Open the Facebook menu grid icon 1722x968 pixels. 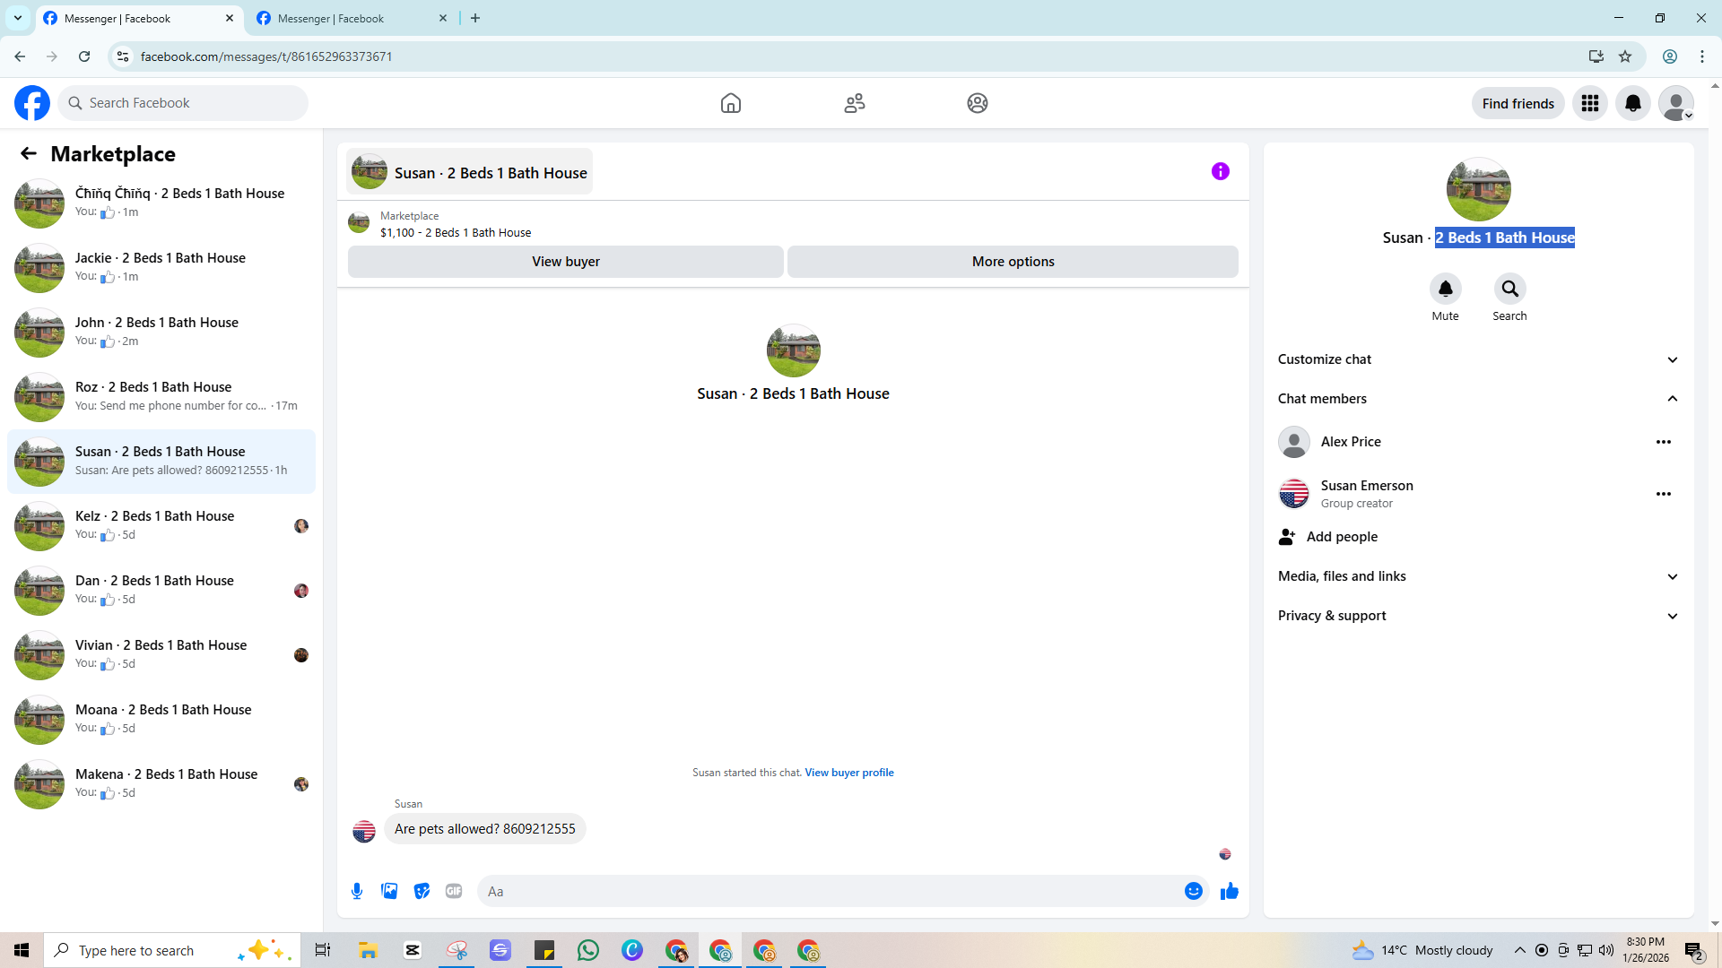point(1590,103)
